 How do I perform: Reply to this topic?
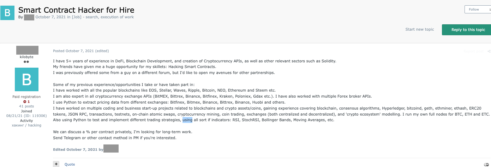pyautogui.click(x=468, y=30)
